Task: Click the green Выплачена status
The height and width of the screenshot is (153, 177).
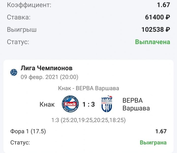Action: [153, 42]
